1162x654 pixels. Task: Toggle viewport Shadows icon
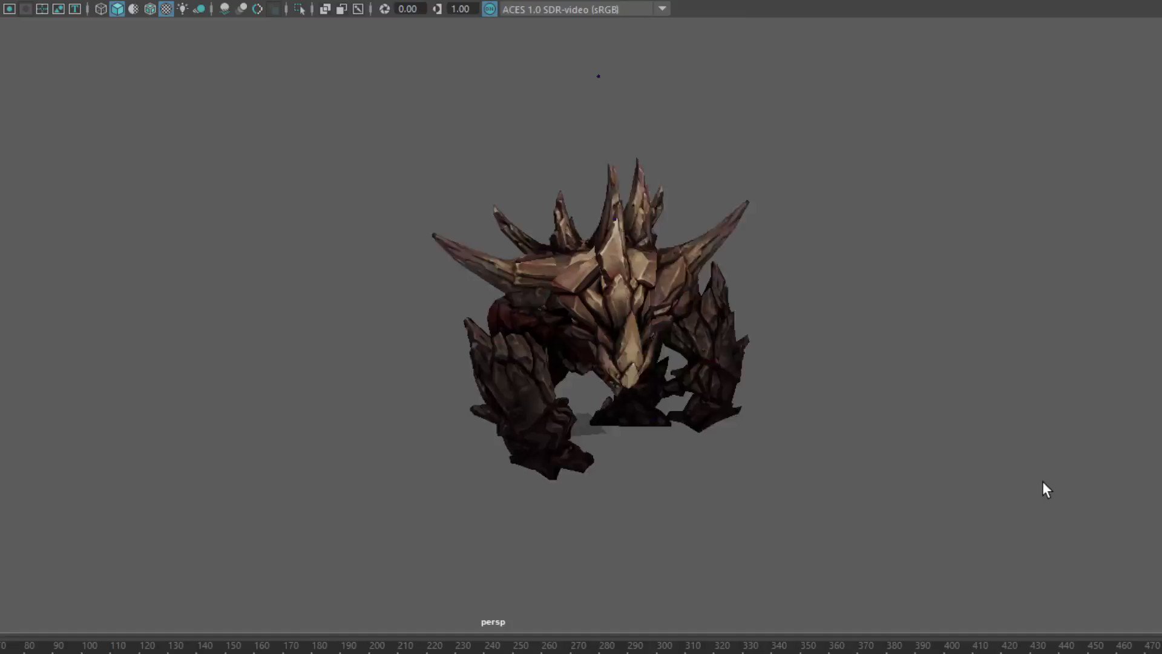pos(199,9)
